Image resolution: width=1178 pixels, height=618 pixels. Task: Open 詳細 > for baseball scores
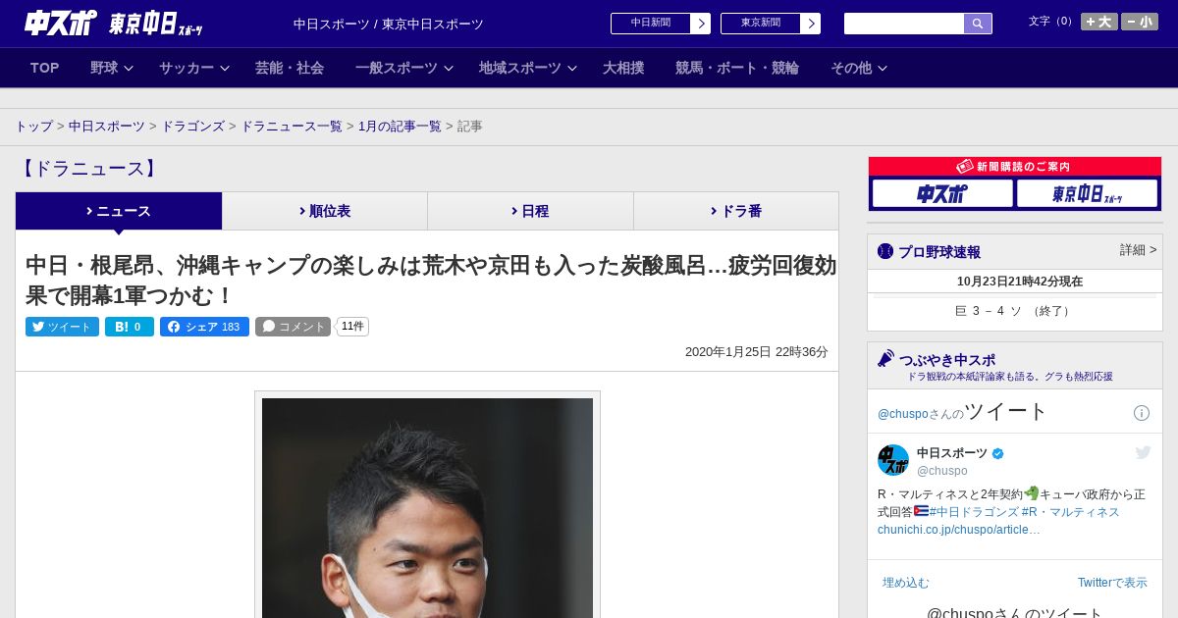click(1138, 250)
